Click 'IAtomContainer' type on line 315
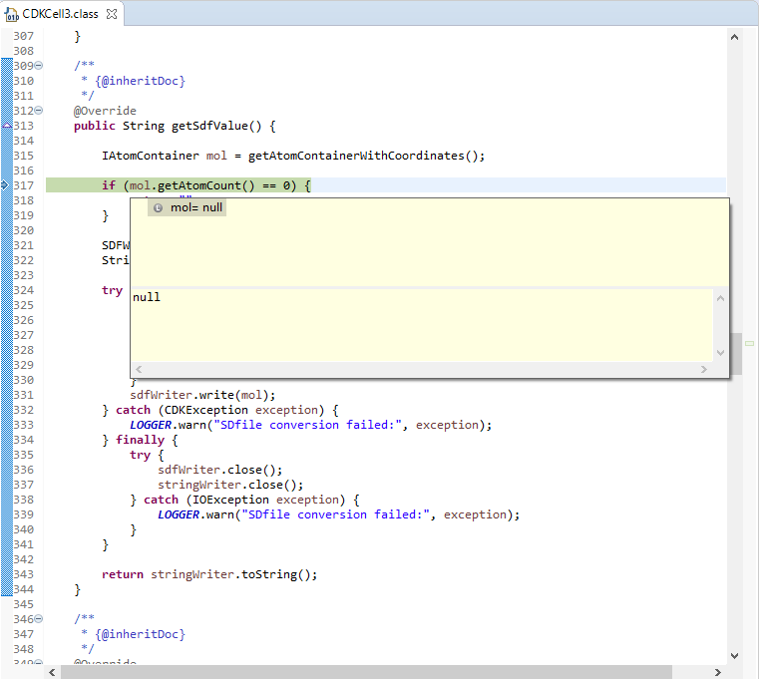This screenshot has width=761, height=679. point(151,156)
